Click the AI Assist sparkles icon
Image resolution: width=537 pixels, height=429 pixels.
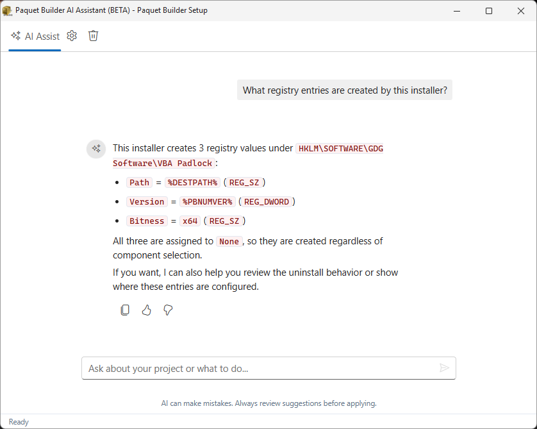point(15,36)
